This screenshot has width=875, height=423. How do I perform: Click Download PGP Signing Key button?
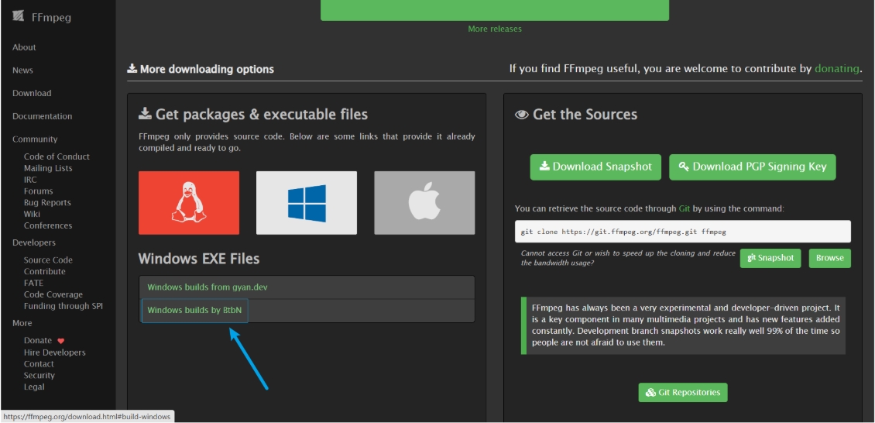pos(752,167)
